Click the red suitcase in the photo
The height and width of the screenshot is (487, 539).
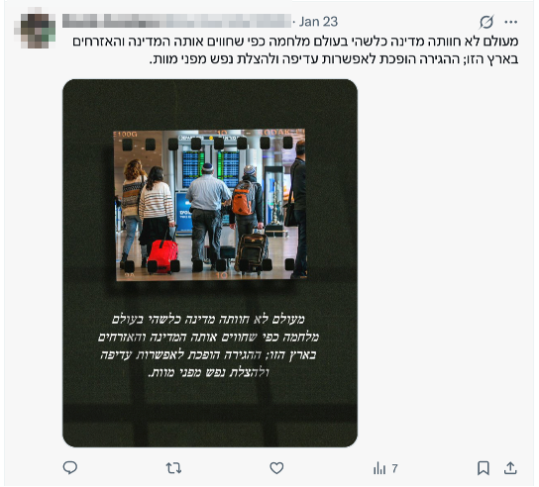pyautogui.click(x=162, y=256)
